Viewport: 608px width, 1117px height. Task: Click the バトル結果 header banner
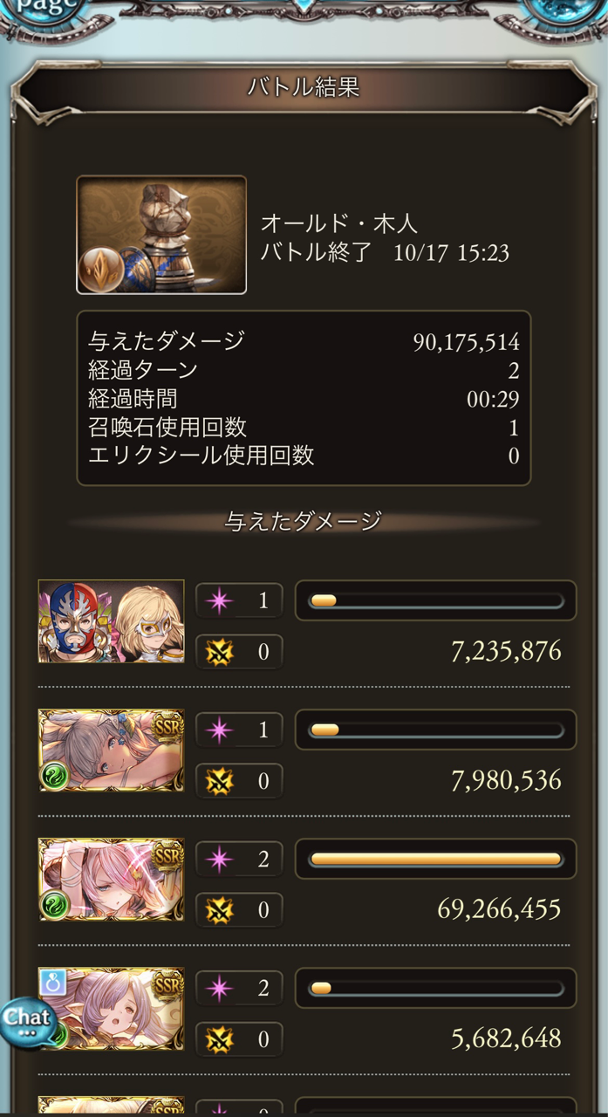[x=304, y=87]
